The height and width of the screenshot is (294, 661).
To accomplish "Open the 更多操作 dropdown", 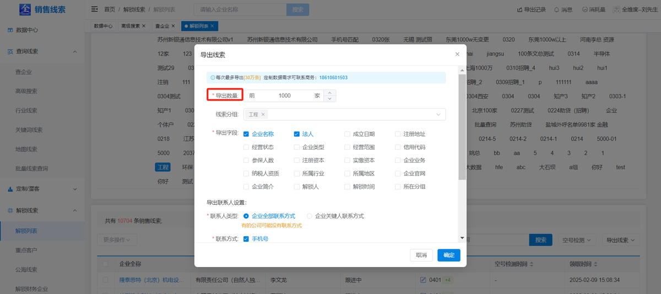I will pyautogui.click(x=117, y=239).
